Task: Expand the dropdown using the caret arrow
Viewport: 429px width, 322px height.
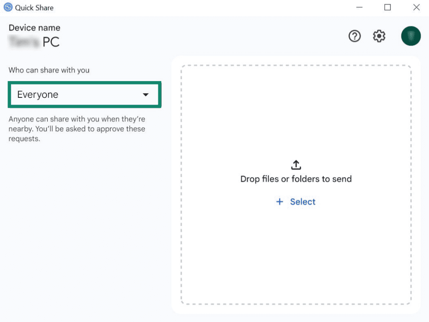Action: click(145, 95)
